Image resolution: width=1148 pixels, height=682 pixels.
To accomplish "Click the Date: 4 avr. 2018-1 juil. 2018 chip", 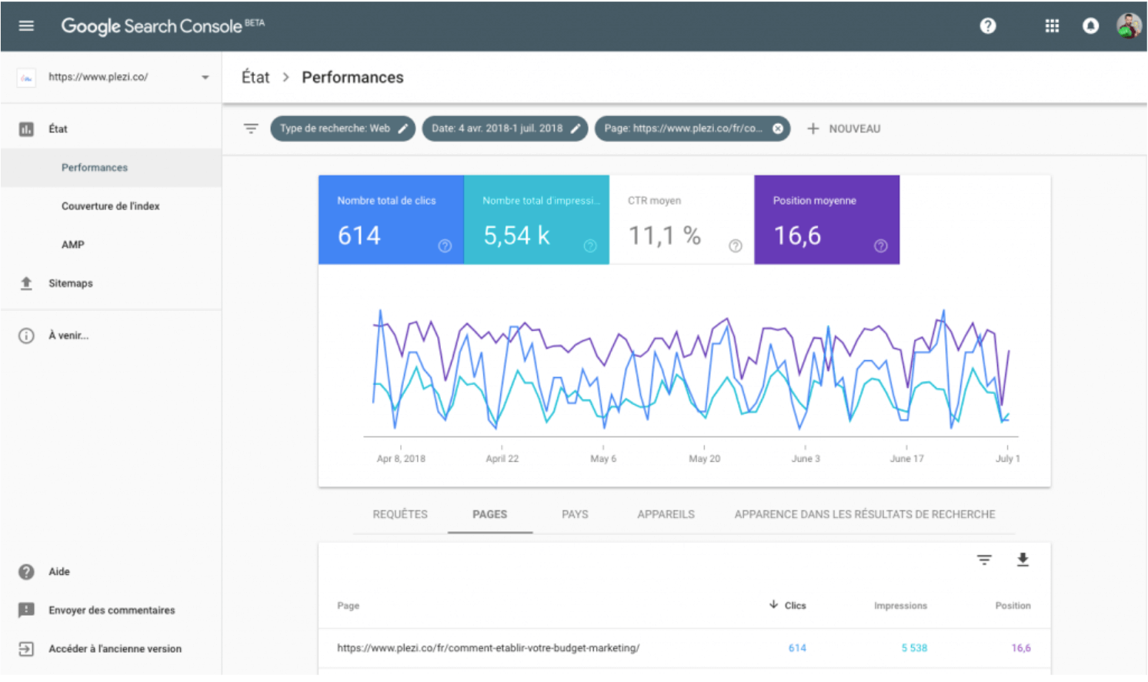I will [506, 129].
